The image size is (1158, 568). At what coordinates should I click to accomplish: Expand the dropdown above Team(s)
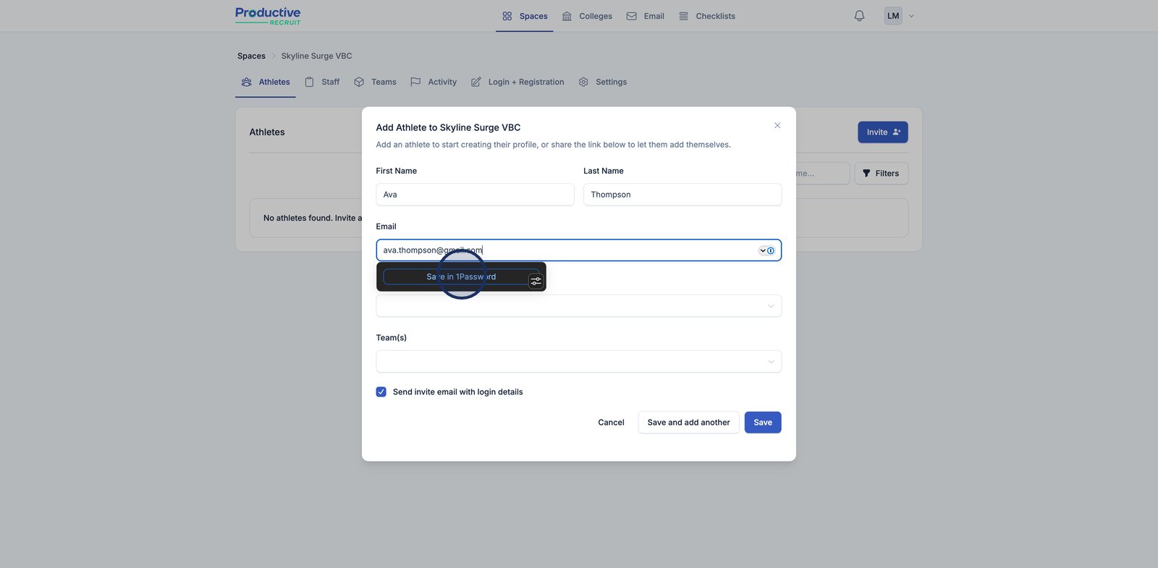click(578, 306)
